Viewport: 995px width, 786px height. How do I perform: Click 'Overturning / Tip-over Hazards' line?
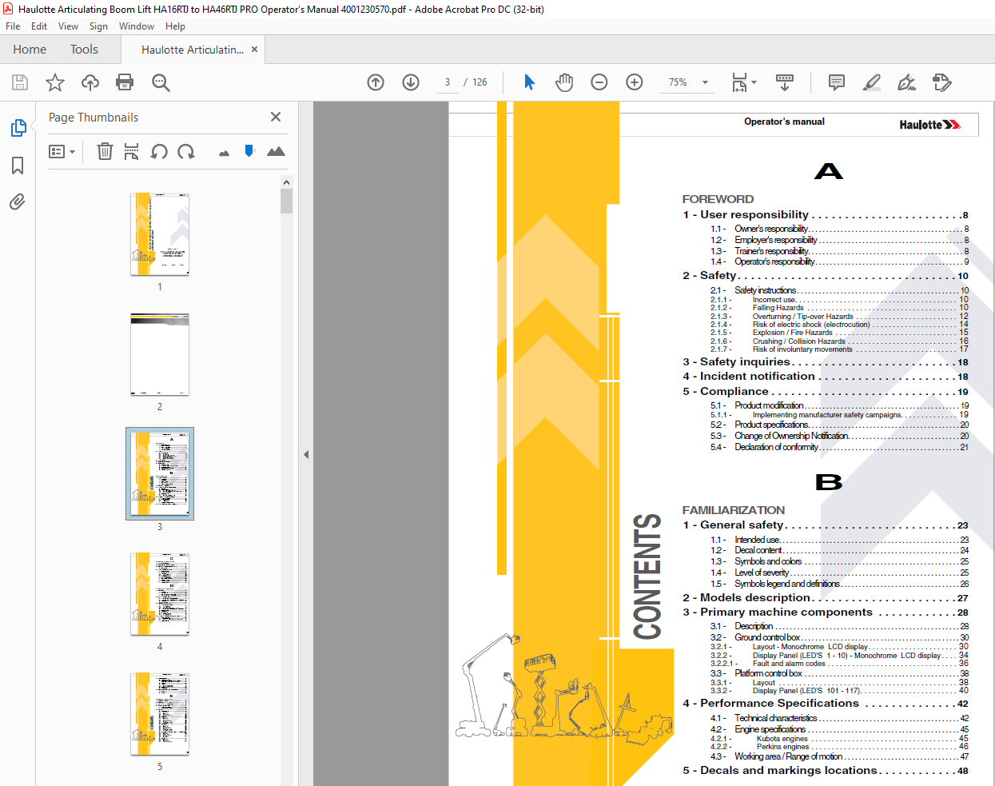(839, 317)
